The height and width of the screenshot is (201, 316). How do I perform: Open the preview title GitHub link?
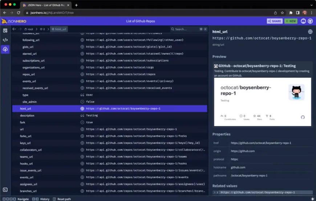[x=257, y=66]
